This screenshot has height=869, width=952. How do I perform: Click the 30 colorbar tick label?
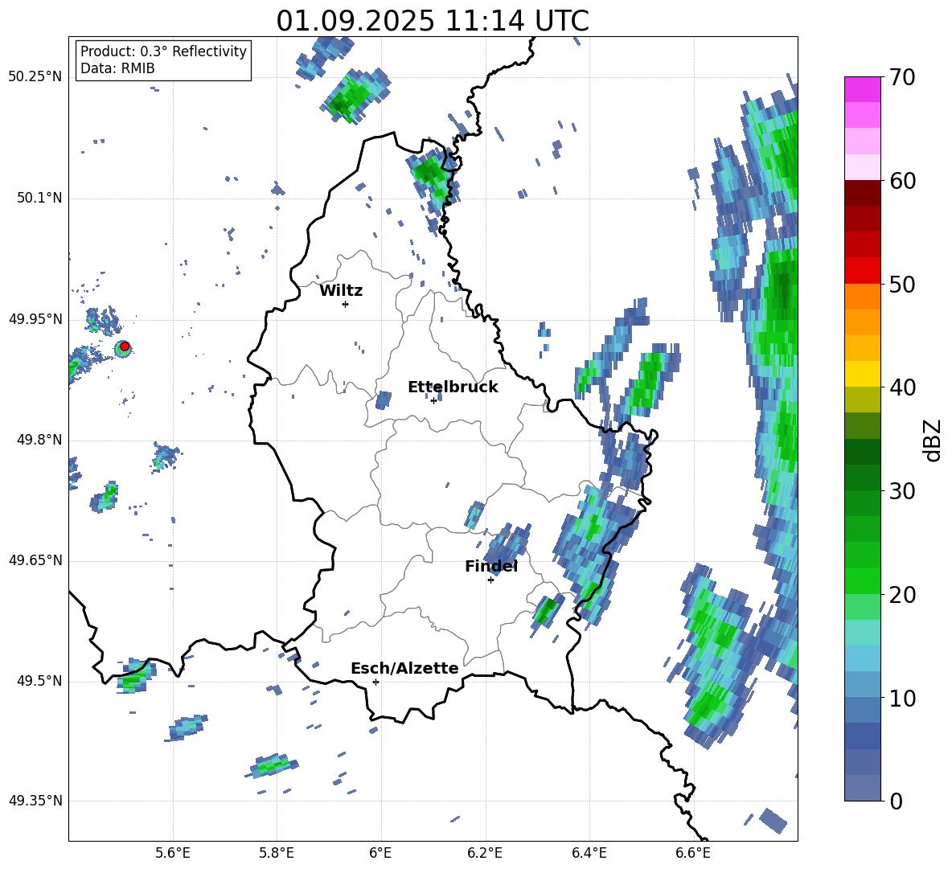coord(902,491)
